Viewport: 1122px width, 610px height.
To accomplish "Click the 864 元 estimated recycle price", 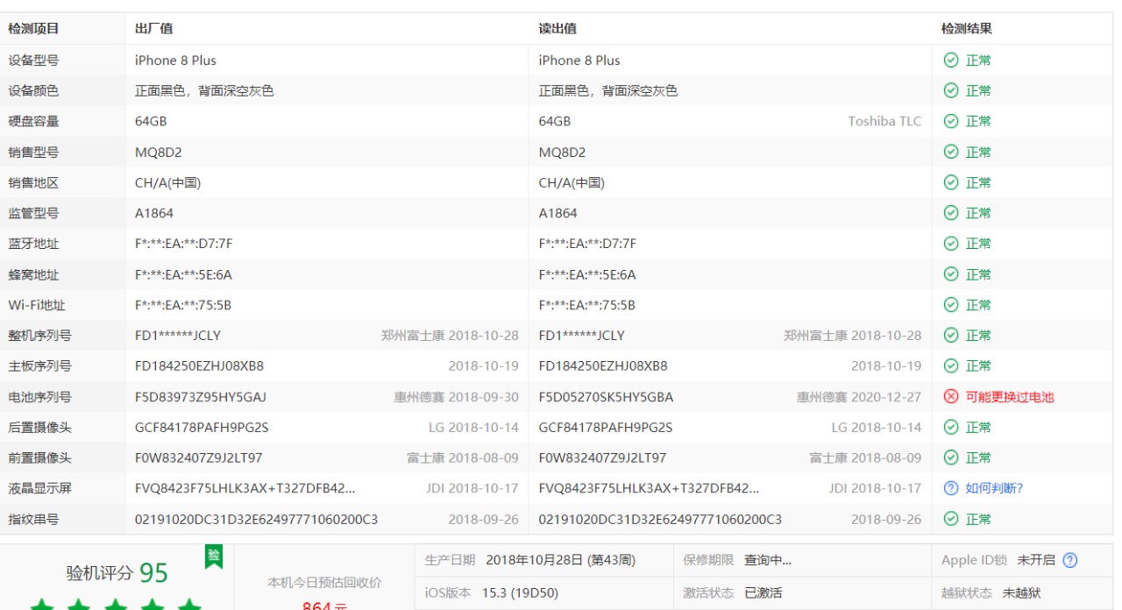I will pos(324,605).
